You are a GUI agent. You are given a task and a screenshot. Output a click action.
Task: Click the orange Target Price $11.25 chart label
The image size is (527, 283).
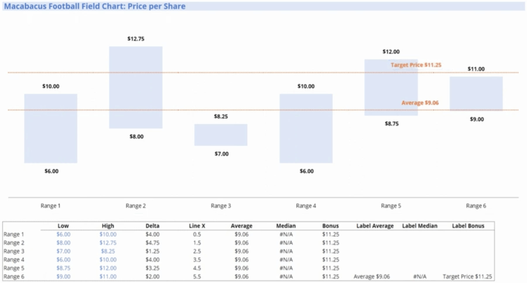click(416, 65)
